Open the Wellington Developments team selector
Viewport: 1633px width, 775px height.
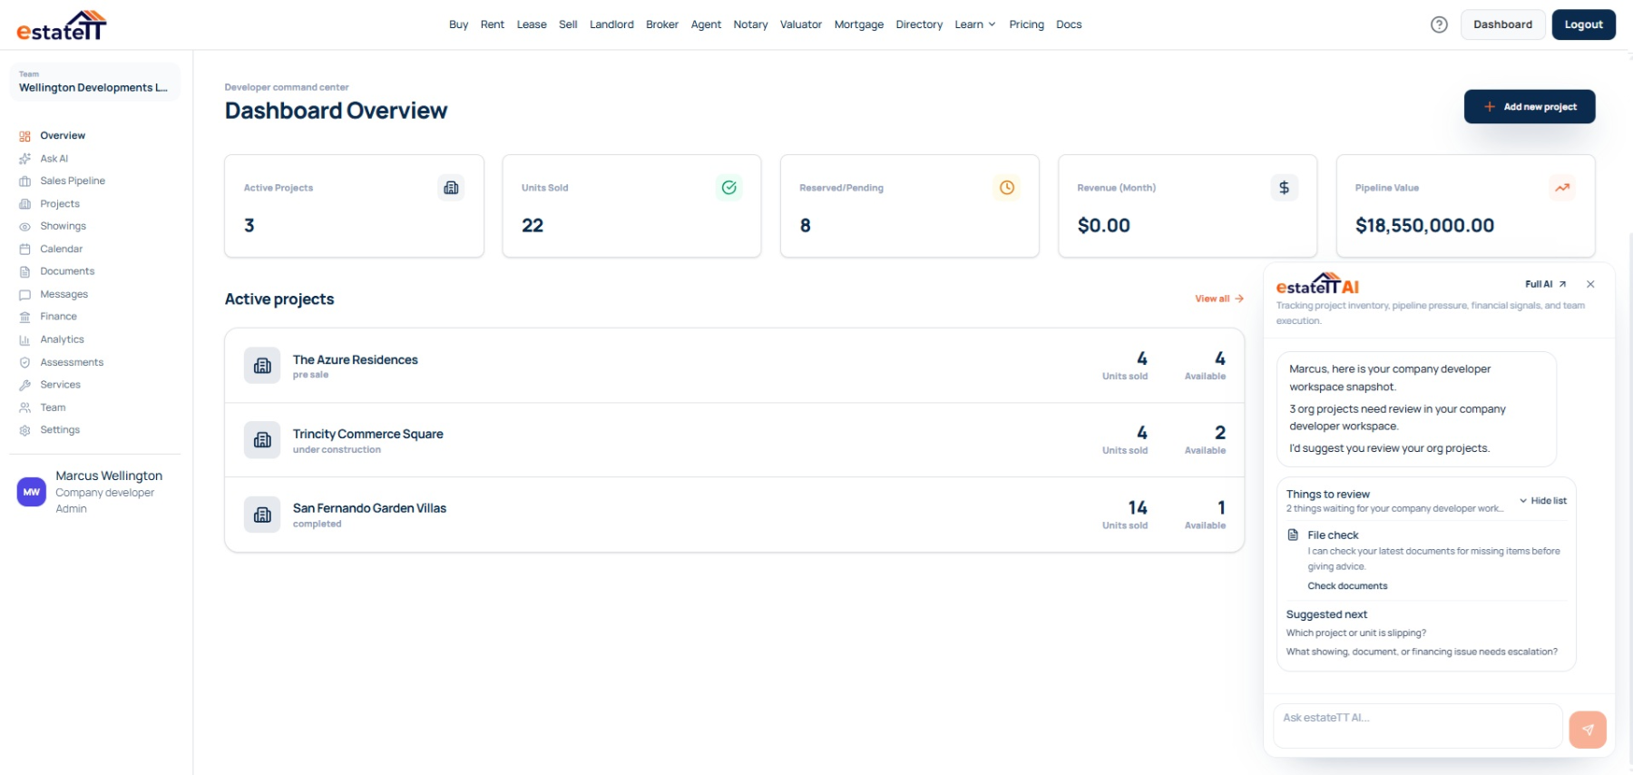pyautogui.click(x=94, y=82)
